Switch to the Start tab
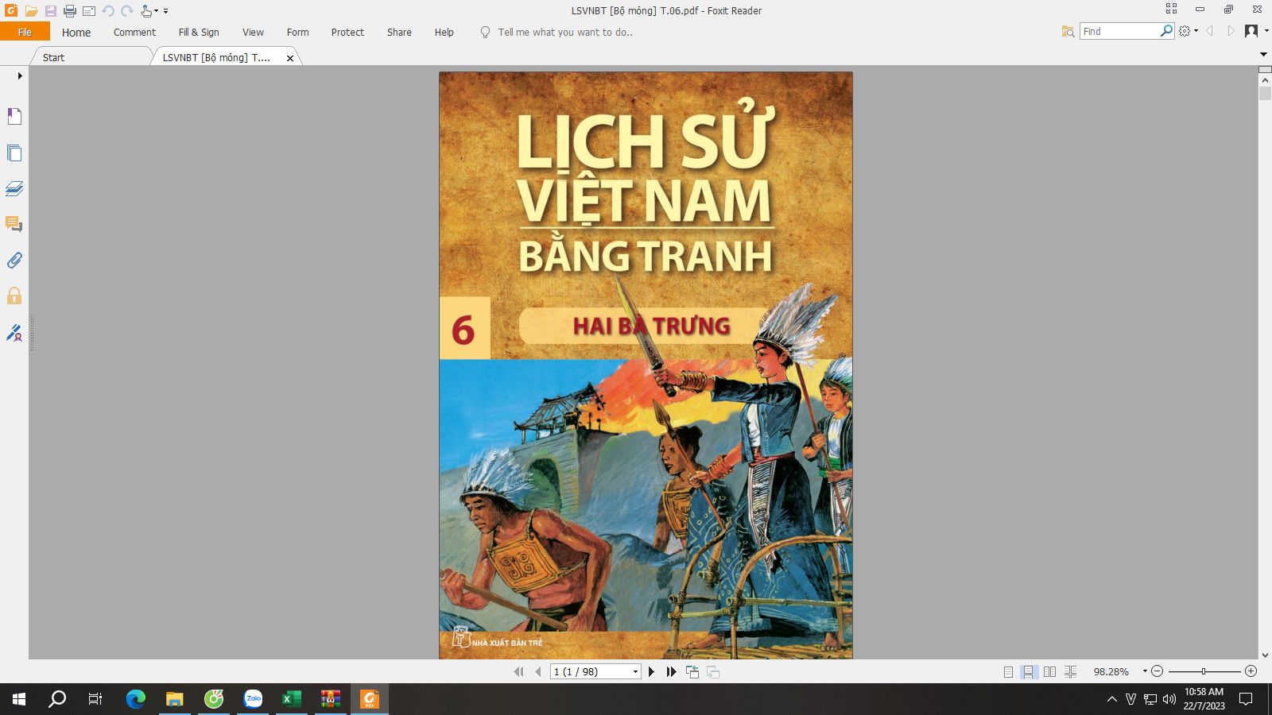1272x715 pixels. click(x=54, y=57)
